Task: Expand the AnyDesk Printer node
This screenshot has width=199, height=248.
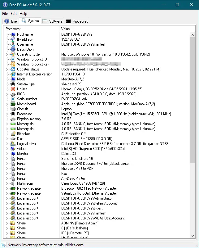Action: pos(7,178)
